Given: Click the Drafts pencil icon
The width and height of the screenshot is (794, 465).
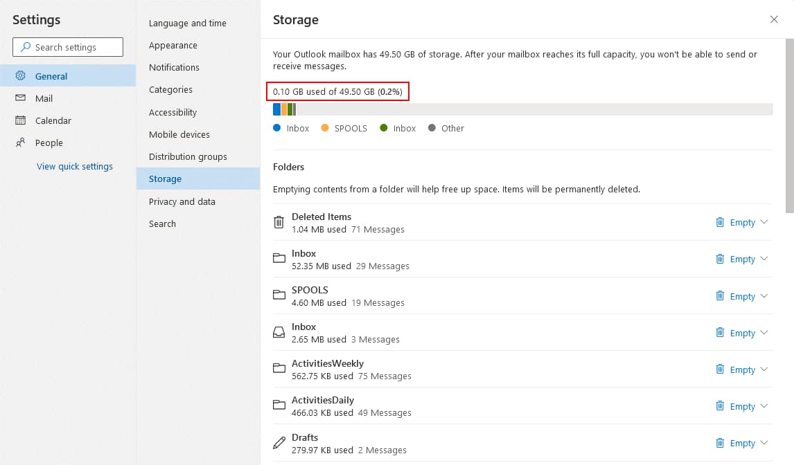Looking at the screenshot, I should pos(279,443).
